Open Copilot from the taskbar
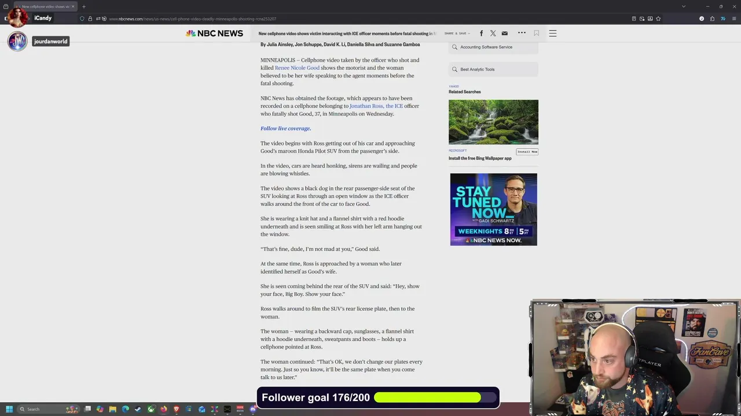This screenshot has height=416, width=741. click(100, 409)
